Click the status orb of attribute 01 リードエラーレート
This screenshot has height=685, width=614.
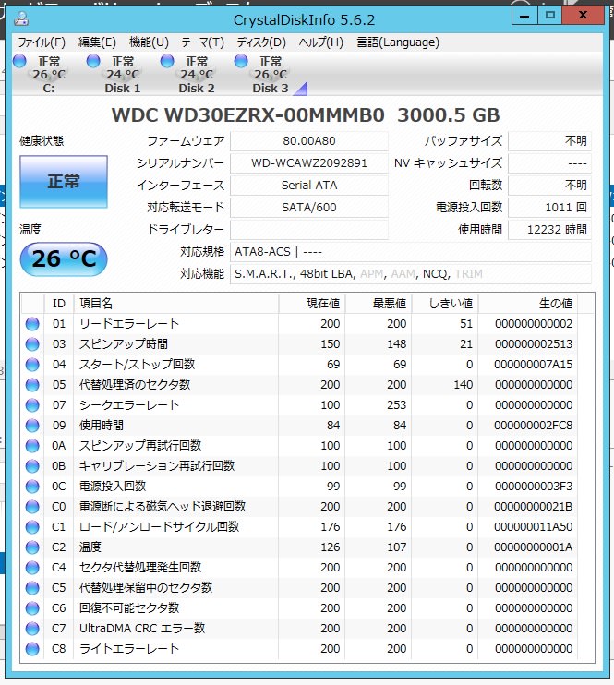click(32, 324)
